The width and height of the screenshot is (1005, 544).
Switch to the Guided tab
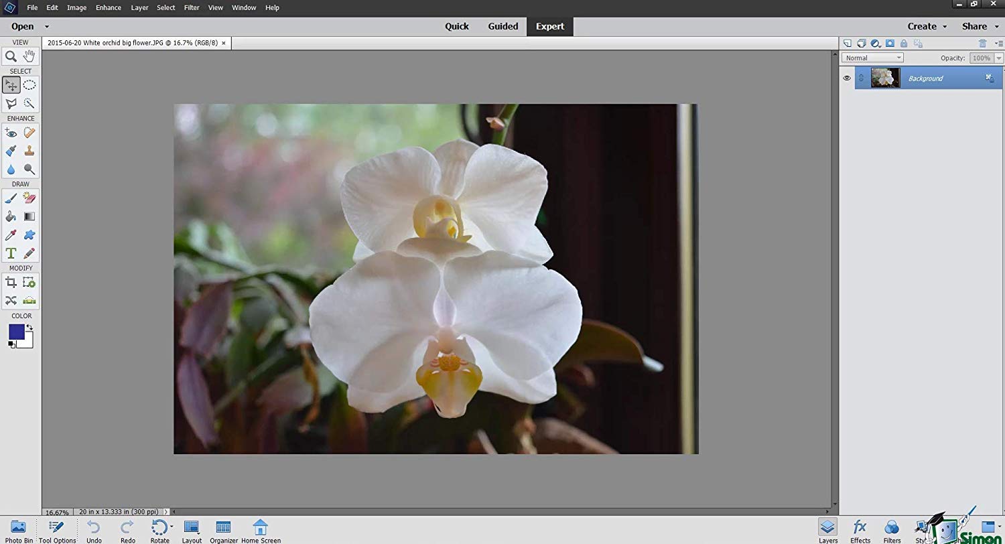(x=503, y=26)
